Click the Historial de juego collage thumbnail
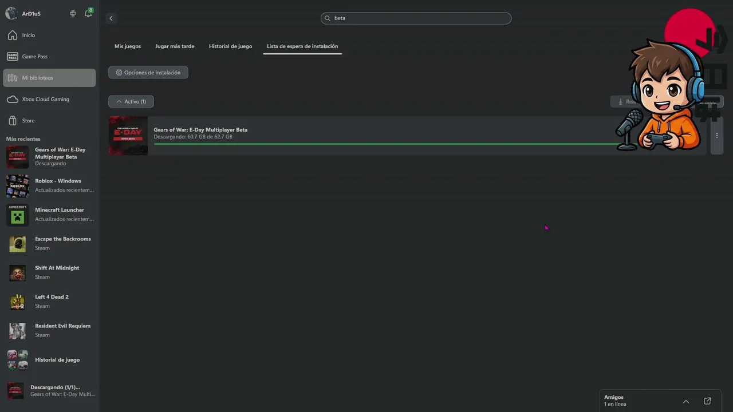 (x=17, y=360)
